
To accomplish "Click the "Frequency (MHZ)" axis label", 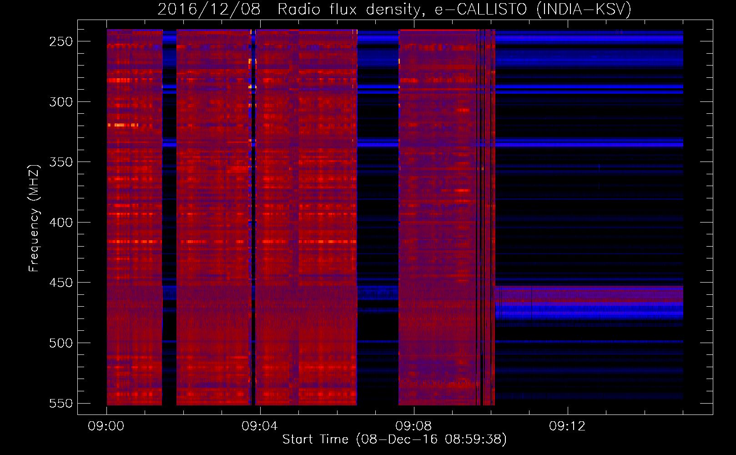I will click(x=34, y=218).
